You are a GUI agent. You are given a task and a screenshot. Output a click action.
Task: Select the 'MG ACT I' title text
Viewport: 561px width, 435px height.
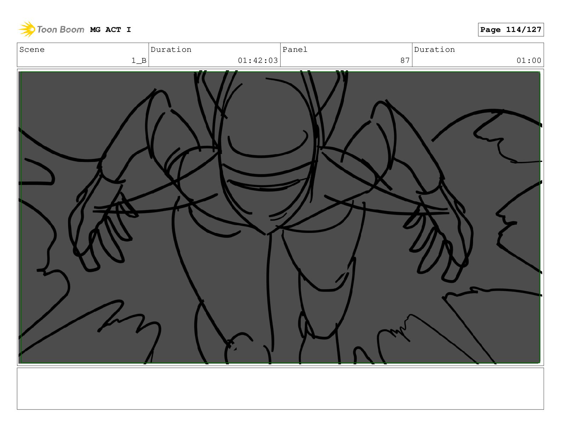pyautogui.click(x=111, y=30)
